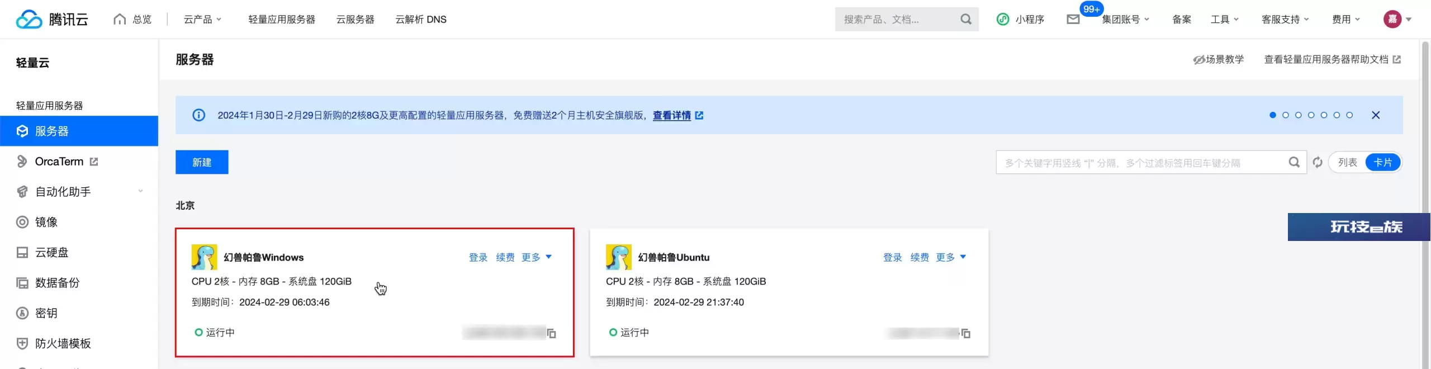This screenshot has width=1431, height=369.
Task: Expand the 云产品 dropdown
Action: tap(202, 19)
